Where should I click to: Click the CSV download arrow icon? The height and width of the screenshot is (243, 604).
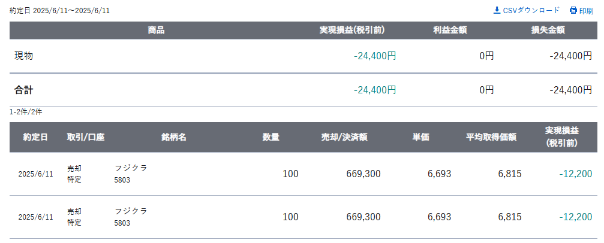click(497, 10)
